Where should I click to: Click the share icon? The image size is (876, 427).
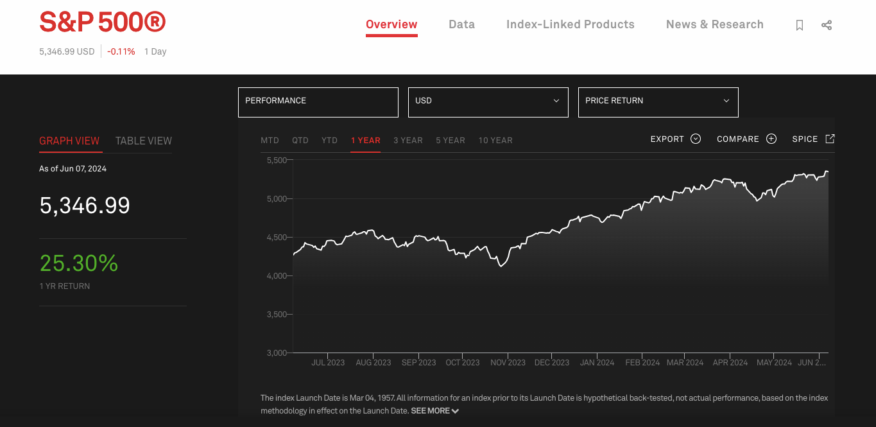point(827,25)
